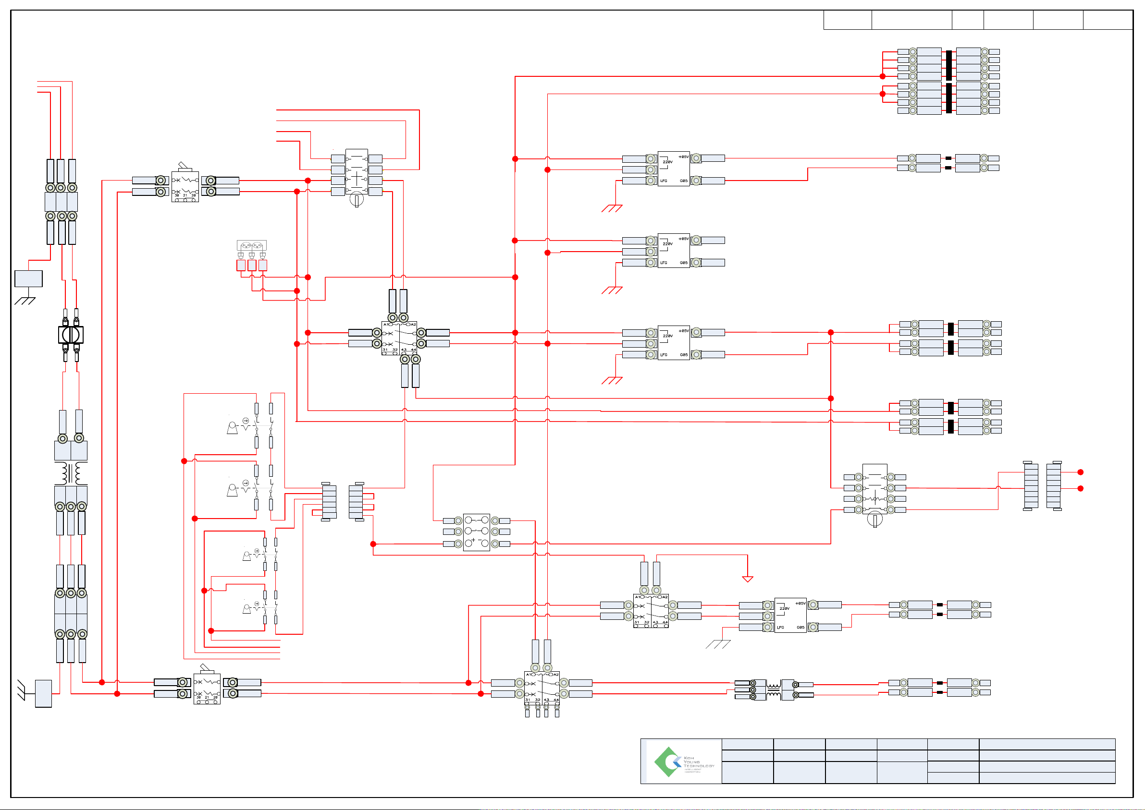Select the key knob below the right-side selector switch
The image size is (1145, 810).
click(x=874, y=519)
